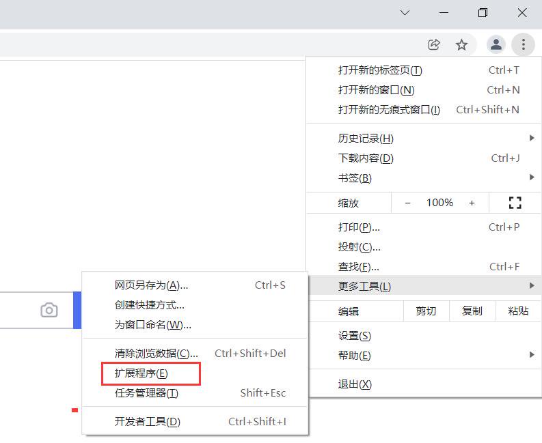The width and height of the screenshot is (542, 443).
Task: Expand the 更多工具(L) submenu
Action: click(424, 286)
